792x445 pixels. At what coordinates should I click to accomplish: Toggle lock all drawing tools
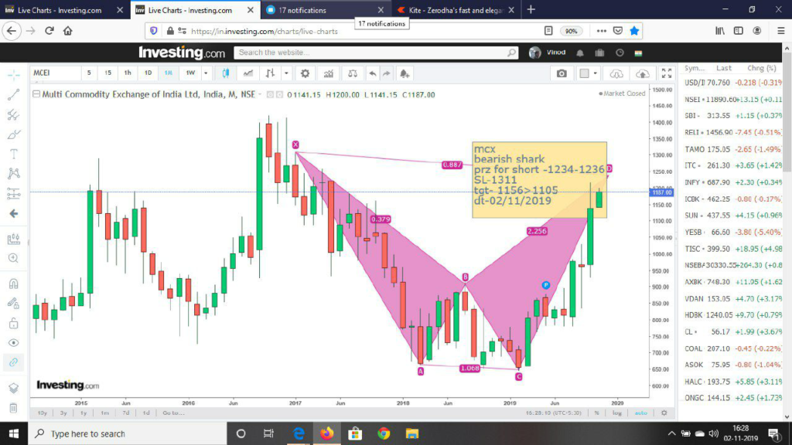[14, 323]
